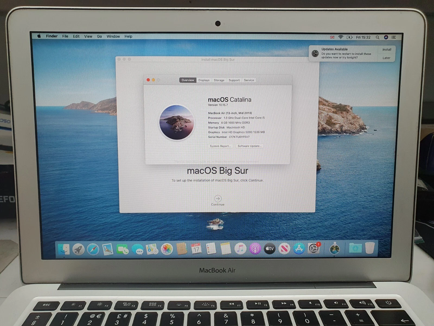Open Contacts book icon in dock
Screen dimensions: 434x326
pyautogui.click(x=182, y=249)
